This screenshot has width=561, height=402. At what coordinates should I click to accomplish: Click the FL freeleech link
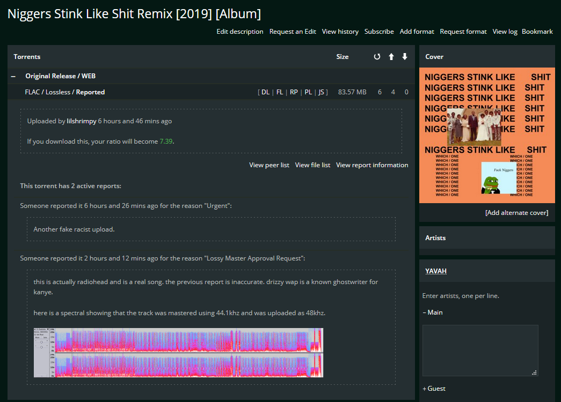(280, 92)
